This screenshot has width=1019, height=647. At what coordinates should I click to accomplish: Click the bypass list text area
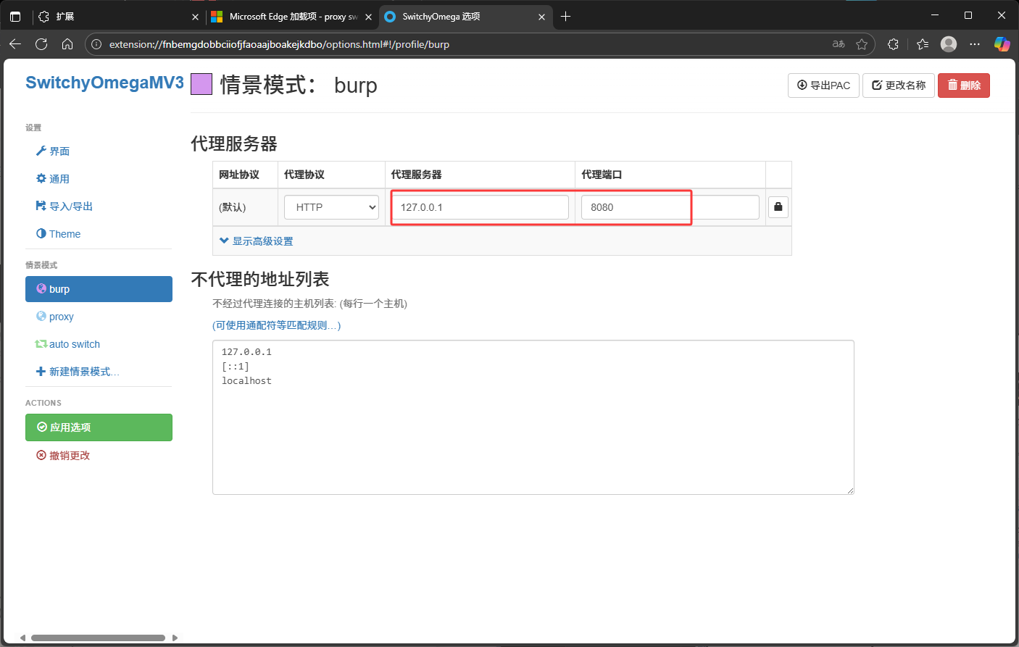[533, 417]
